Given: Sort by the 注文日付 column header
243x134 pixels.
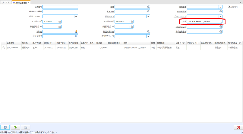Looking at the screenshot, I should coord(50,43).
